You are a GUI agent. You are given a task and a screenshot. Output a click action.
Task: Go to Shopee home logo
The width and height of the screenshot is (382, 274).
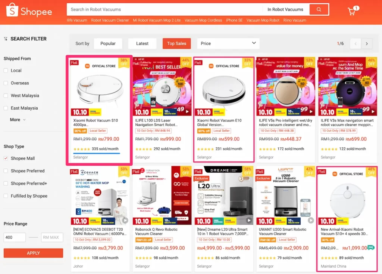[29, 11]
